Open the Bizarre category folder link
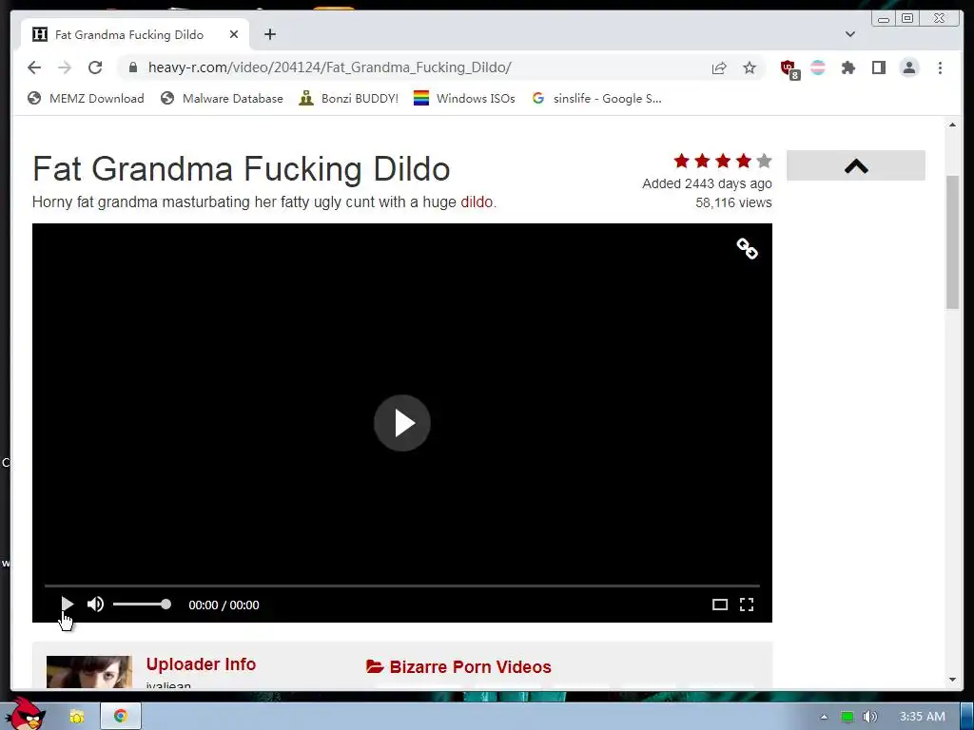 click(x=458, y=666)
